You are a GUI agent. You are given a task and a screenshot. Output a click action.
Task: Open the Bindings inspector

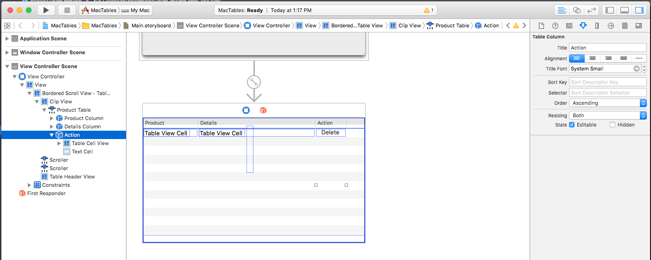click(625, 25)
